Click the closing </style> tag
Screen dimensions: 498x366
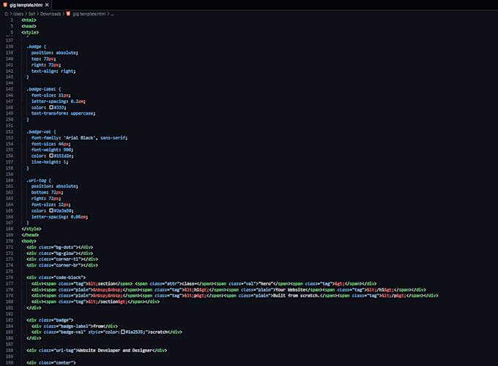[x=31, y=229]
